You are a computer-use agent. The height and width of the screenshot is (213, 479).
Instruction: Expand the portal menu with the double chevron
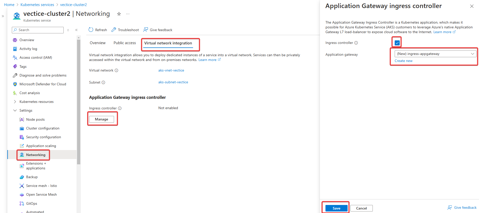[3, 16]
